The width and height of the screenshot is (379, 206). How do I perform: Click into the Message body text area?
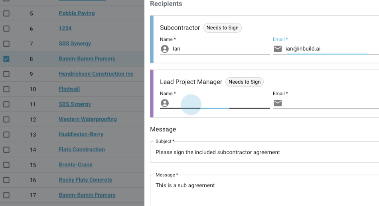click(x=263, y=191)
